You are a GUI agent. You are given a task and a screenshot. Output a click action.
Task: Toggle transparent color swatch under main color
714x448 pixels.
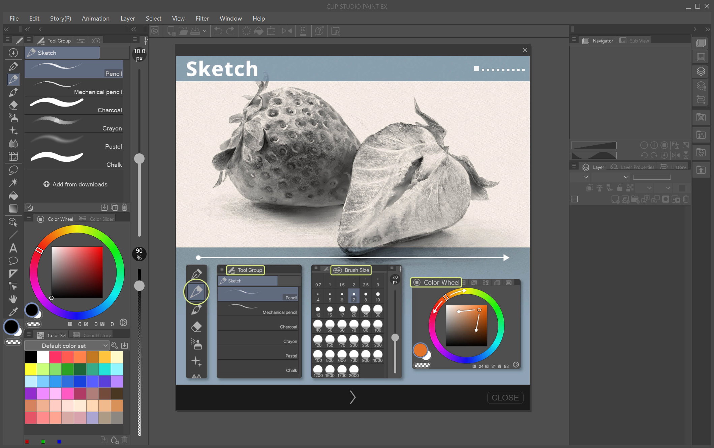click(13, 342)
